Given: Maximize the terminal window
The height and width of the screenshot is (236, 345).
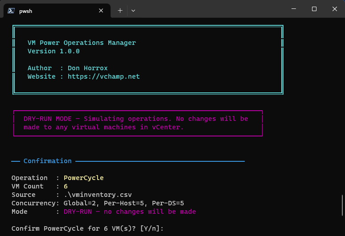Looking at the screenshot, I should coord(314,9).
